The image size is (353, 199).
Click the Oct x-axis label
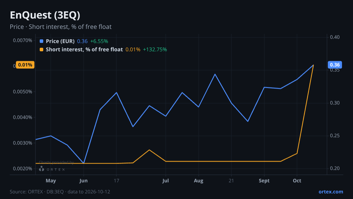[297, 181]
